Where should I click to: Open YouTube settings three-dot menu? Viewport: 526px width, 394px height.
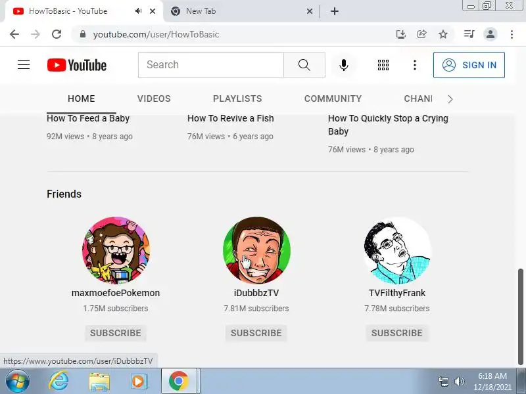click(x=415, y=64)
